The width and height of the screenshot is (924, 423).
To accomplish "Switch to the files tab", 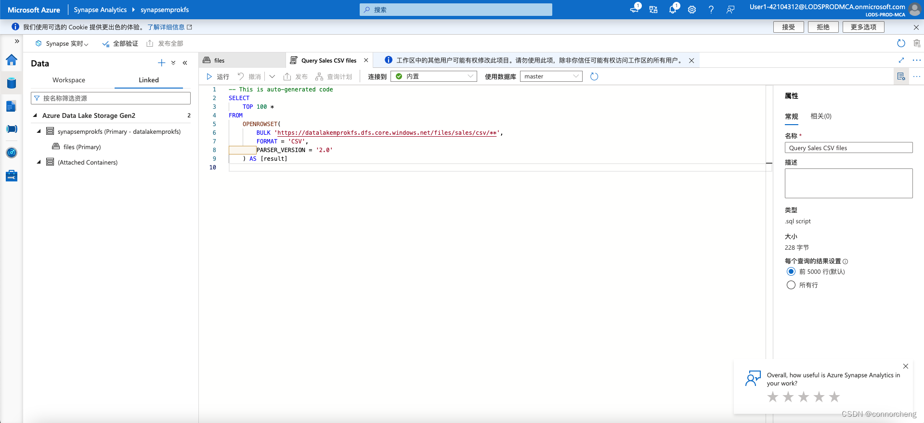I will pos(242,61).
